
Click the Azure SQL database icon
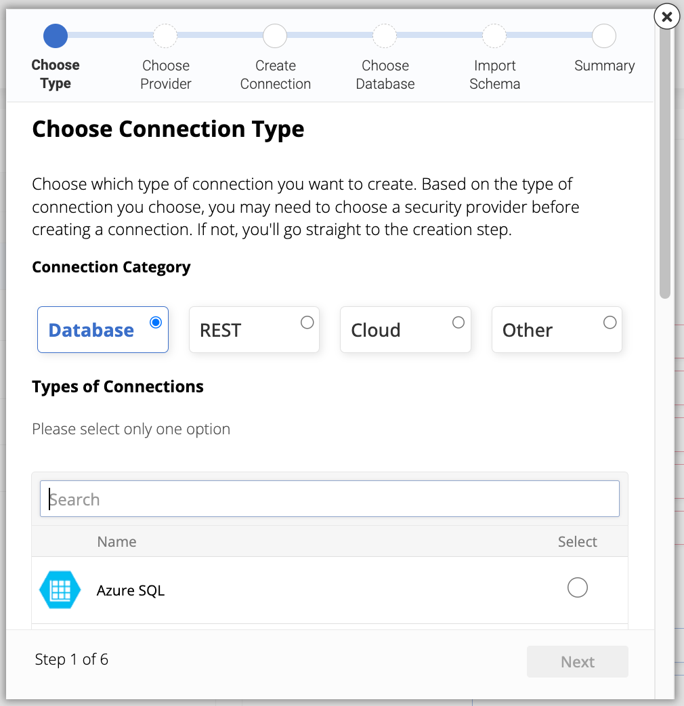click(x=60, y=589)
